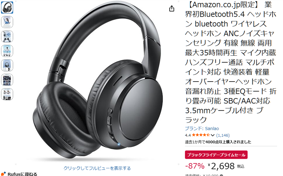
Task: Select the first headphone thumbnail
Action: coord(7,8)
